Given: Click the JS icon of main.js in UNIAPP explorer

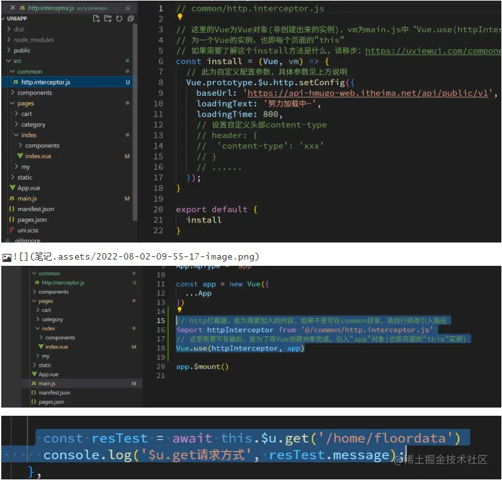Looking at the screenshot, I should tap(12, 198).
